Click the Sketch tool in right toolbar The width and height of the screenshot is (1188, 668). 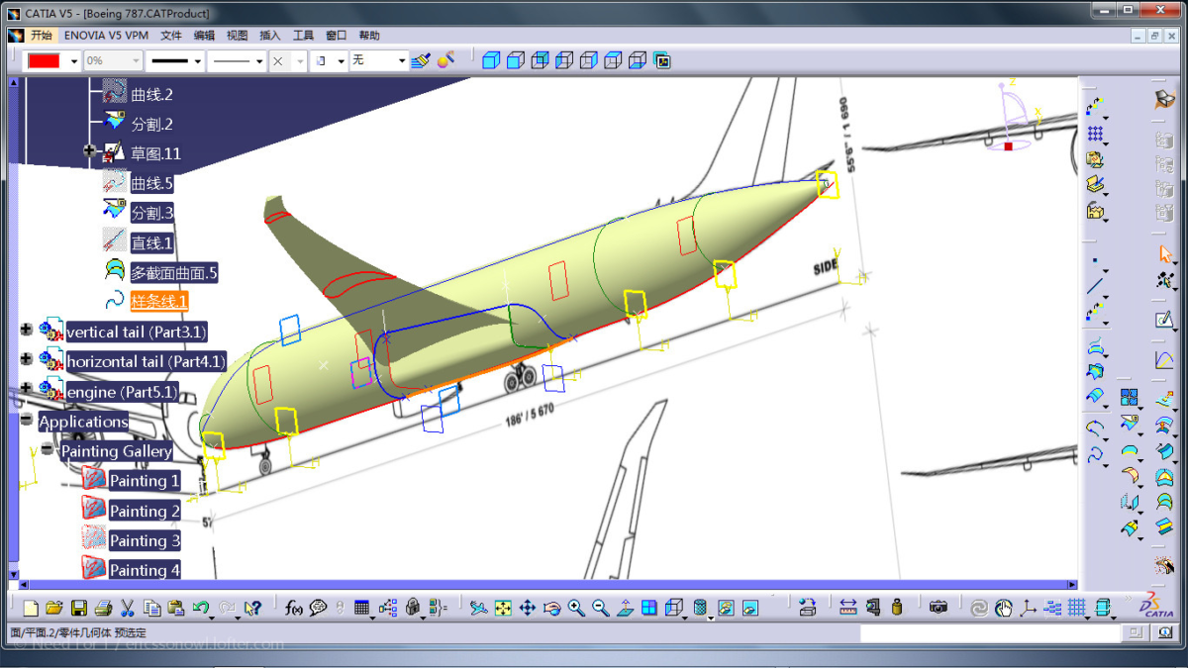click(1164, 320)
